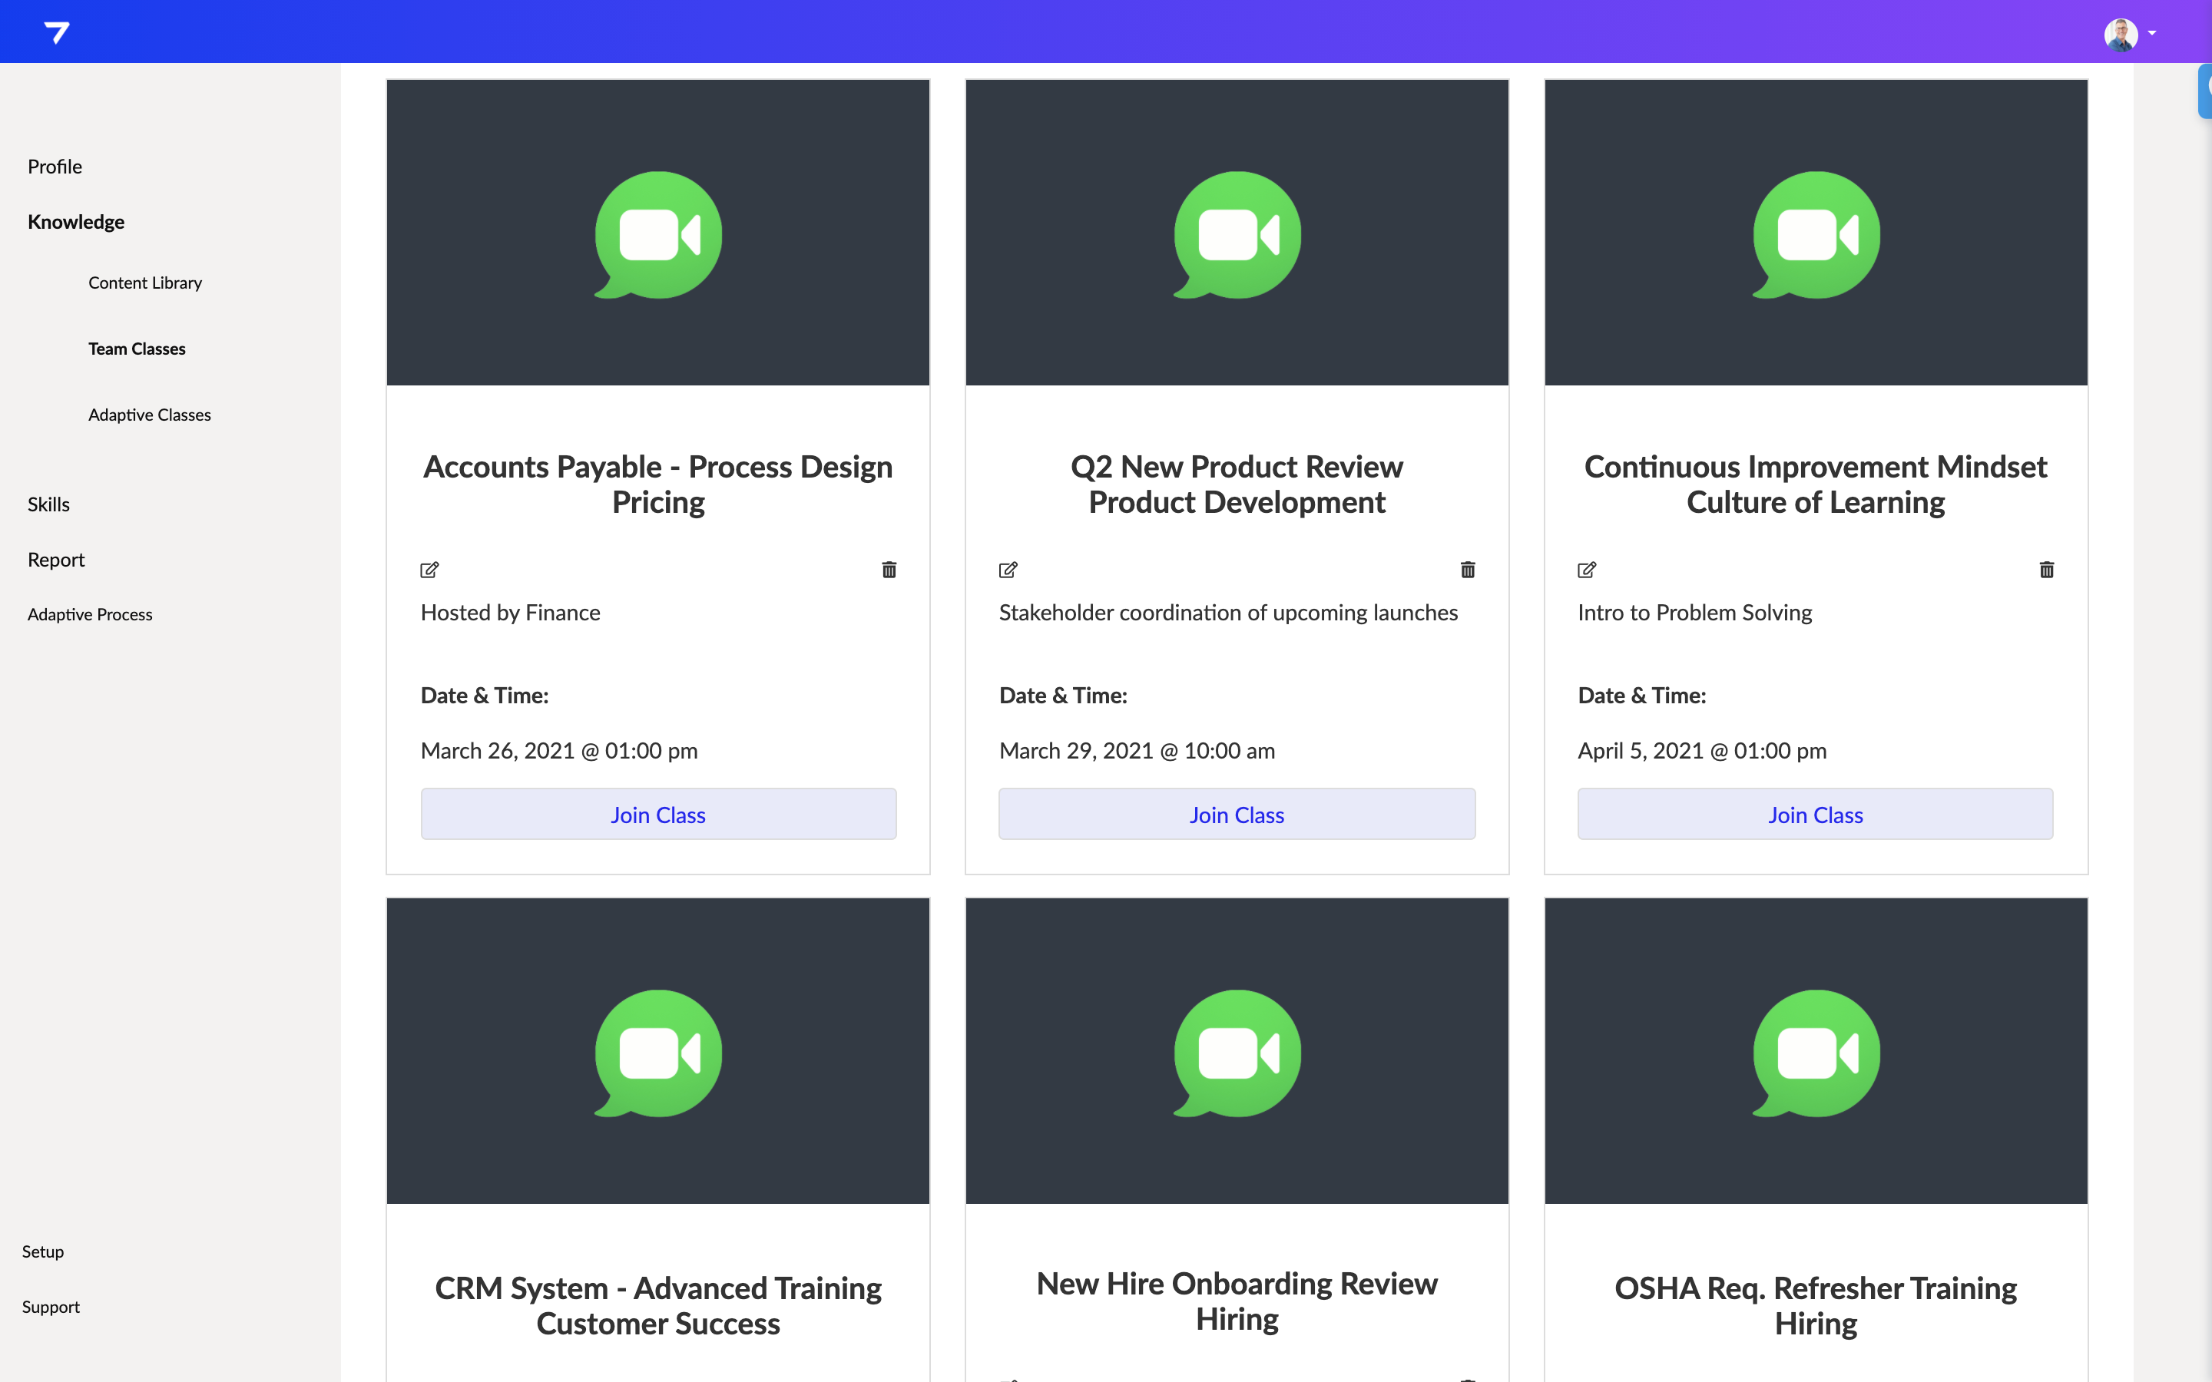Edit the Accounts Payable class
Screen dimensions: 2212x1382
click(x=429, y=570)
